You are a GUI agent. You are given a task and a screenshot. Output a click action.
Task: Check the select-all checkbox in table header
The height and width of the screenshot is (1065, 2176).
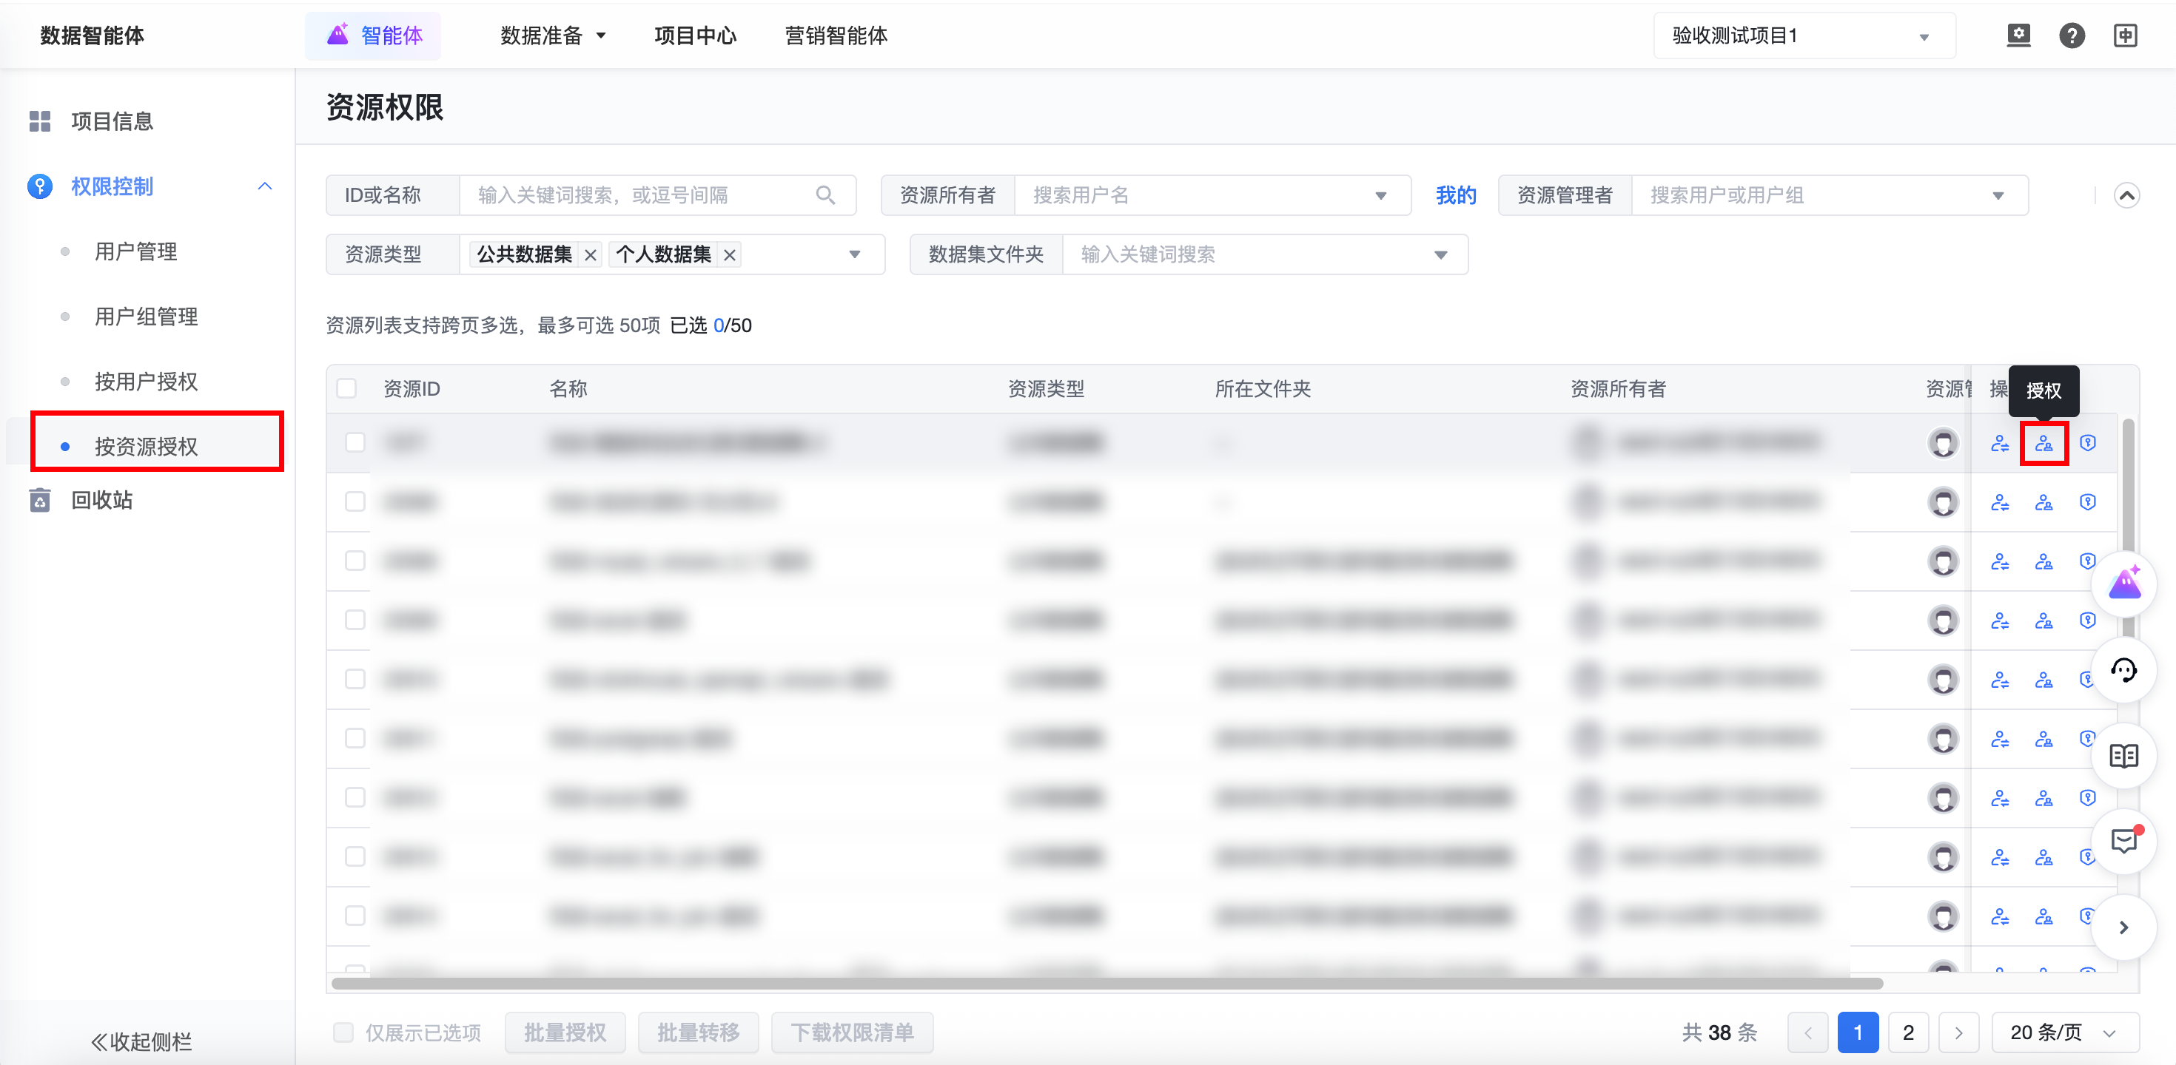tap(346, 389)
